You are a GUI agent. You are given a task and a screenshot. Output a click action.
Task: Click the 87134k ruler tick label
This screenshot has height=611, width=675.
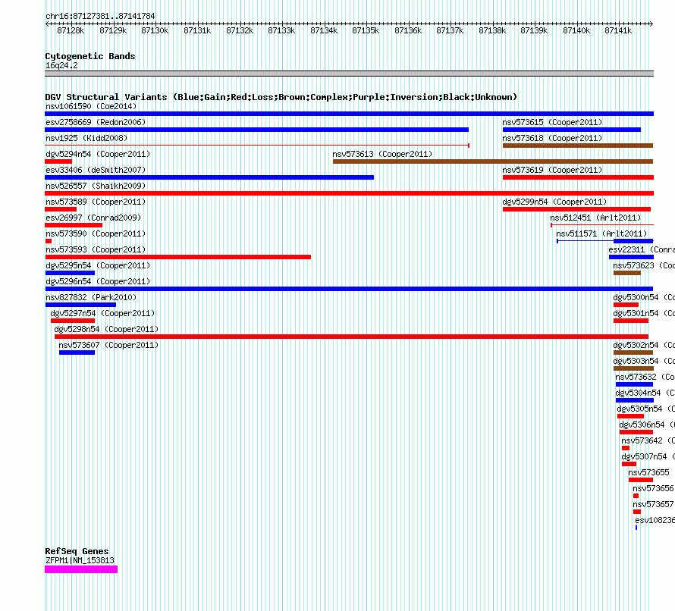324,30
